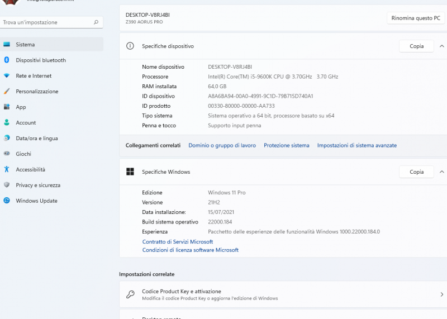Open Dispositivi bluetooth settings
Screen dimensions: 447x319
51,60
